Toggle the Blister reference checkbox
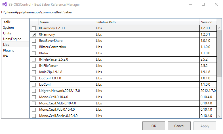The height and width of the screenshot is (134, 223). point(34,53)
